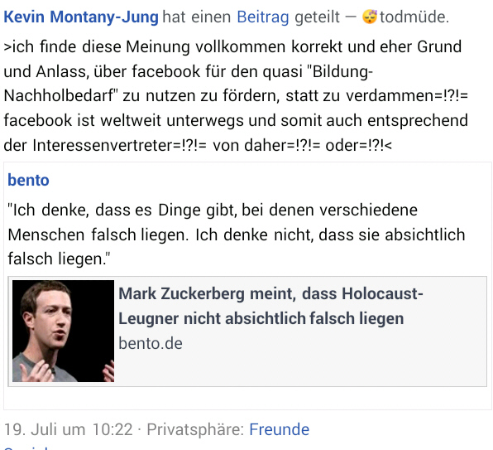Click the bento quote starting with Ich denke
This screenshot has width=493, height=450.
click(236, 235)
